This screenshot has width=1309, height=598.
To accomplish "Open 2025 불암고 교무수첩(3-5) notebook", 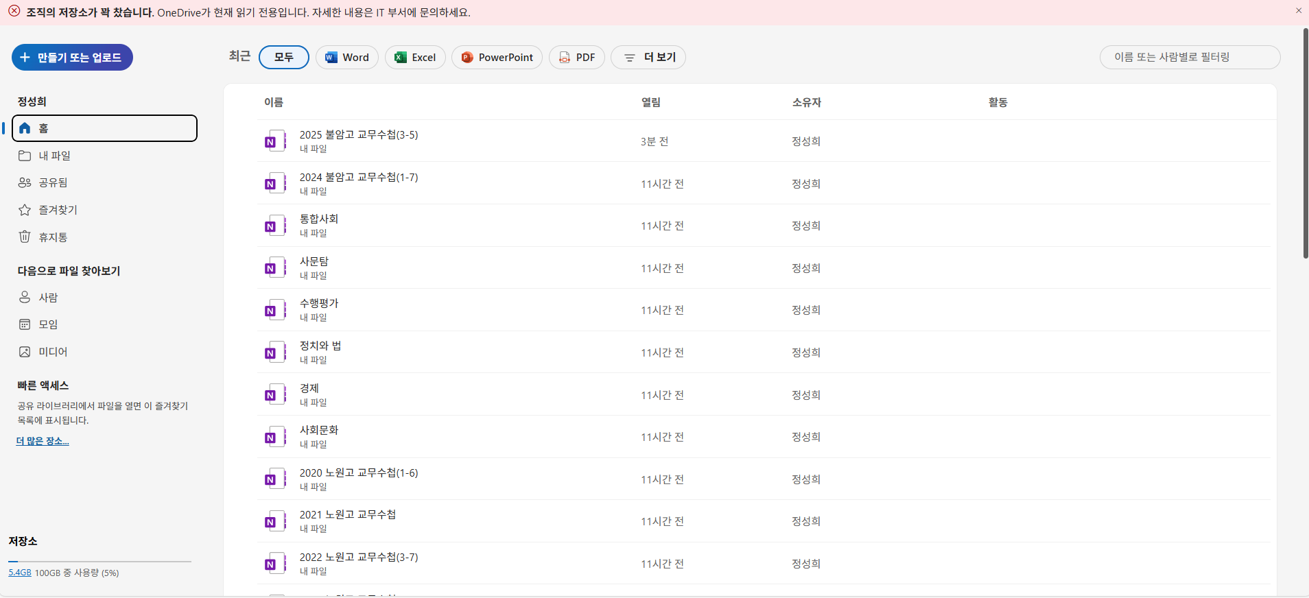I will (x=359, y=134).
